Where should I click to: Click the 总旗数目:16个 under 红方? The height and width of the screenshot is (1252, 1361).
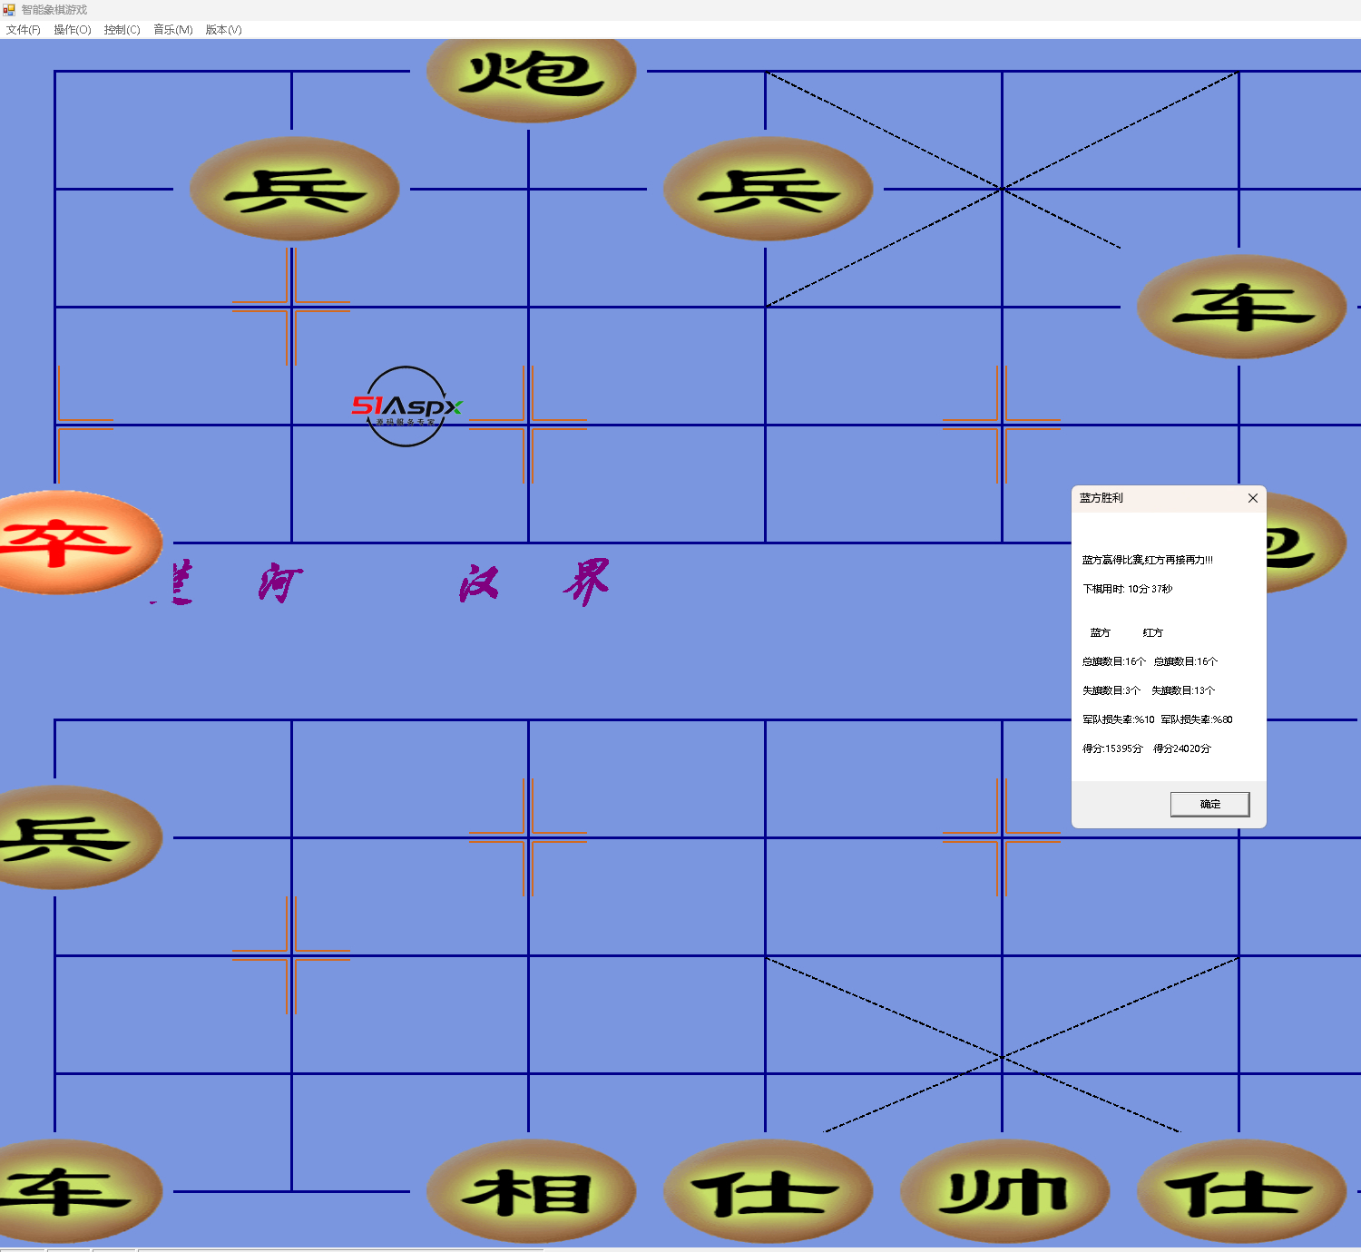(1186, 661)
